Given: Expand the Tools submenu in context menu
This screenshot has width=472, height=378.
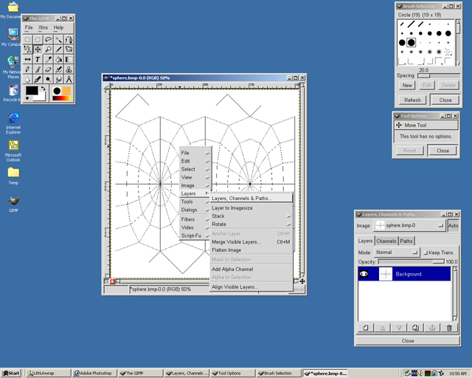Looking at the screenshot, I should 195,202.
